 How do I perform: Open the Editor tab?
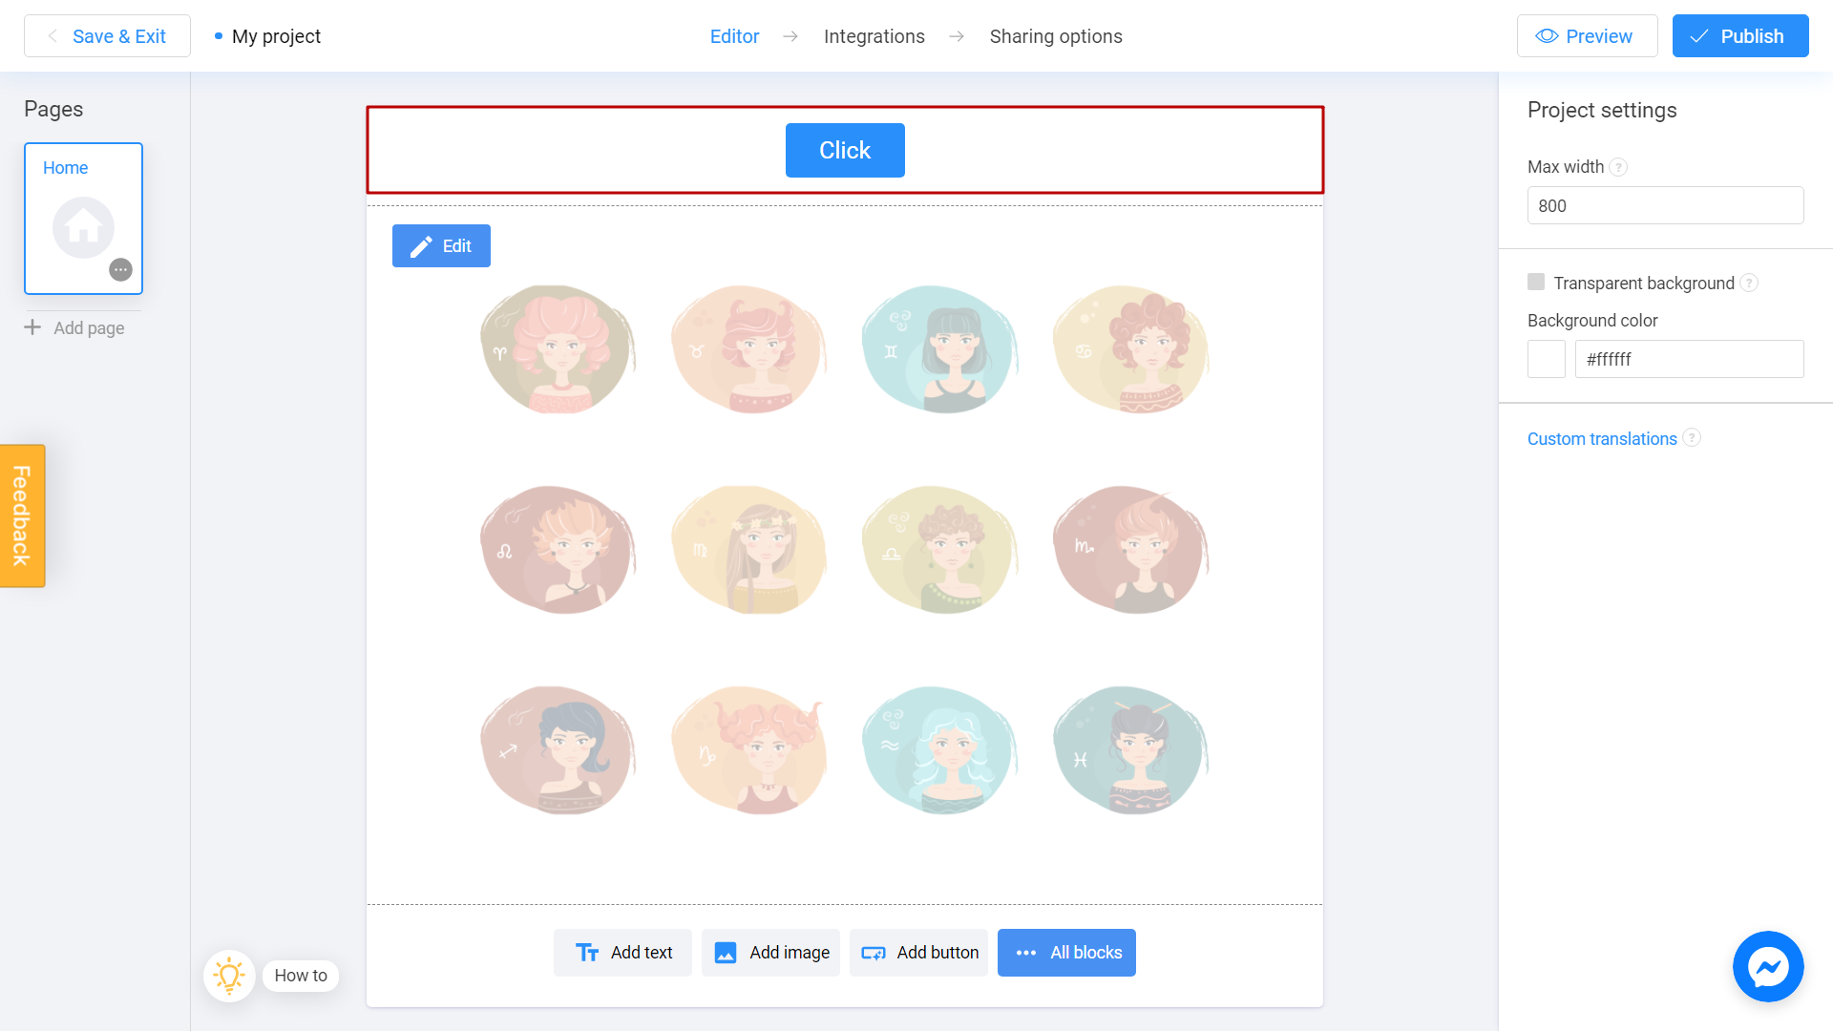pyautogui.click(x=732, y=36)
